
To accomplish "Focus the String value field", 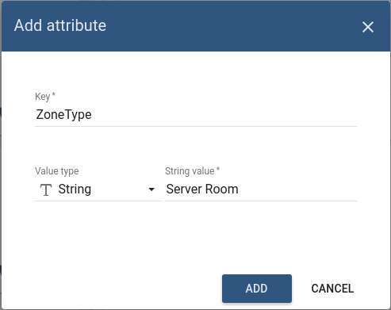I will click(261, 189).
